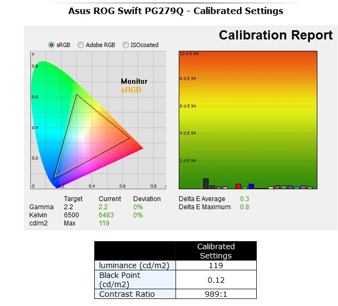Click the Kelvin row deviation '0%'
This screenshot has width=338, height=306.
pos(138,215)
